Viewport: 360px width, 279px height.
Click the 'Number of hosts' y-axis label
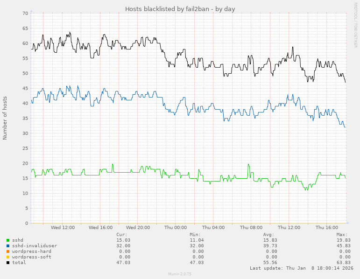click(5, 118)
